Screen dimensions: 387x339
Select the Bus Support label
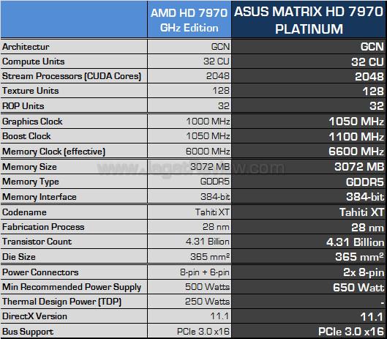point(28,332)
